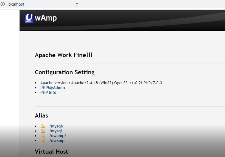This screenshot has height=157, width=225.
Task: Click the Alias section heading
Action: point(41,116)
